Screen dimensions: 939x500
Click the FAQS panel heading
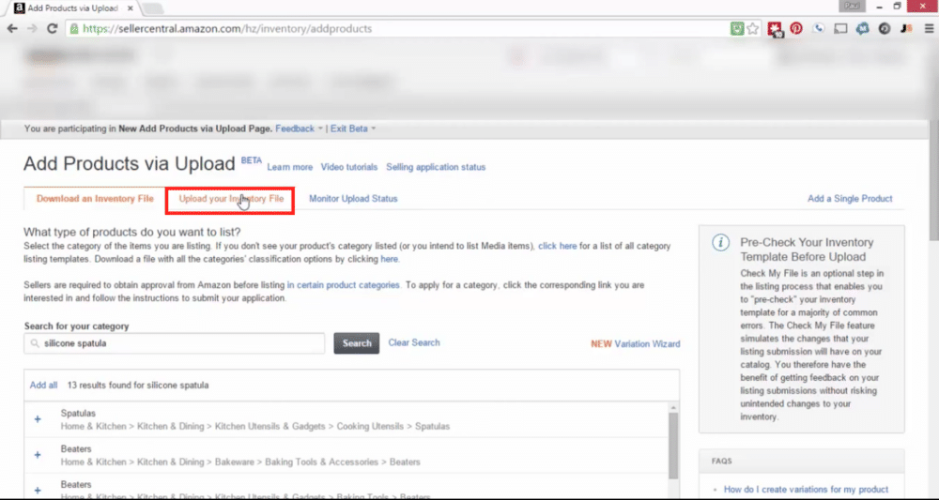click(721, 462)
